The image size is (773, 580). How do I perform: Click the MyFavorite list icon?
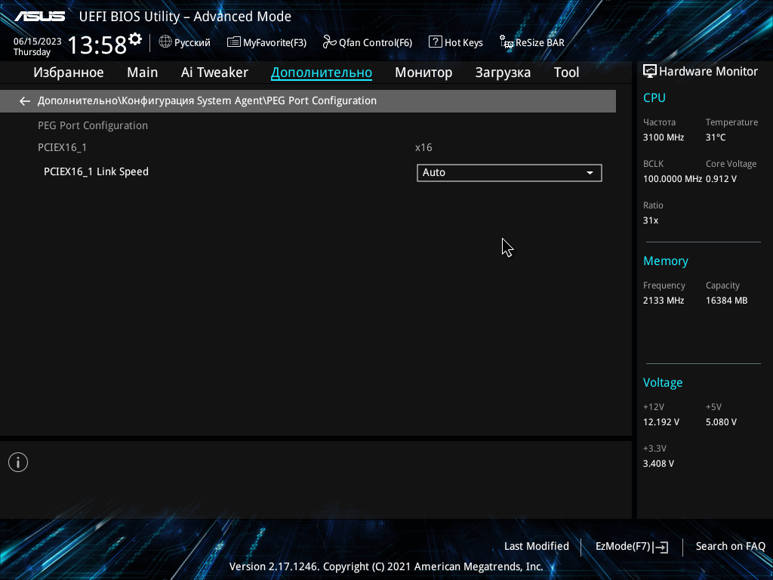click(x=234, y=42)
